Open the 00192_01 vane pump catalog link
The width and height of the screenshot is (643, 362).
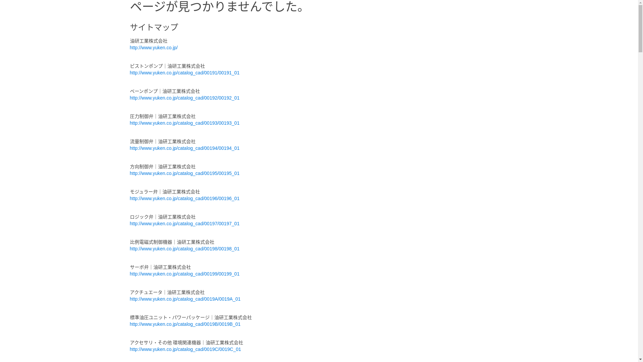click(185, 98)
